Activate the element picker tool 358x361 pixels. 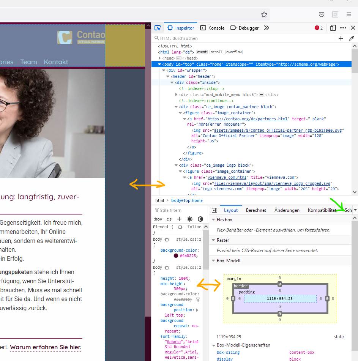click(x=158, y=28)
